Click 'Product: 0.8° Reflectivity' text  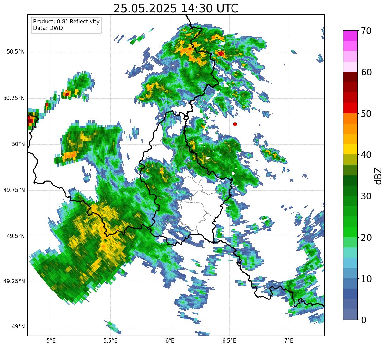click(66, 22)
